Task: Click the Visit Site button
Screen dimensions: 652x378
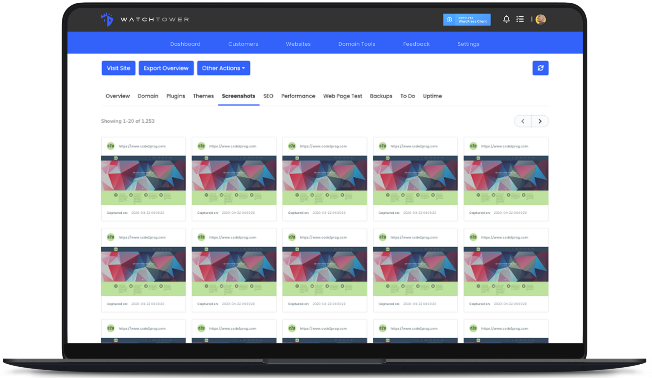Action: 118,68
